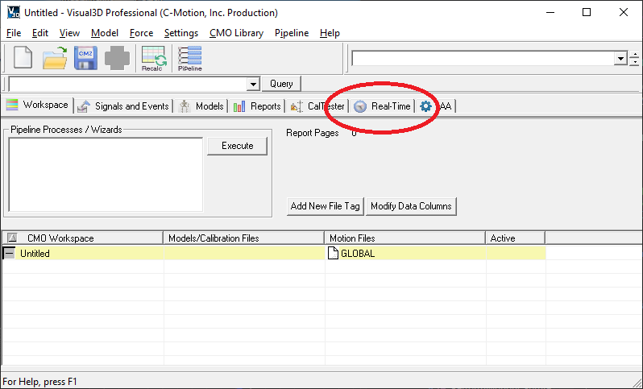Switch to the gear icon AA tab
This screenshot has height=389, width=643.
(x=436, y=106)
